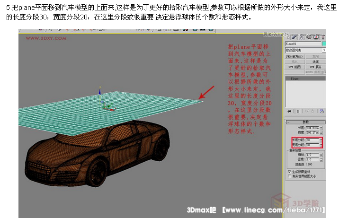Open the Hierarchy panel tab
This screenshot has width=339, height=218.
(x=302, y=37)
